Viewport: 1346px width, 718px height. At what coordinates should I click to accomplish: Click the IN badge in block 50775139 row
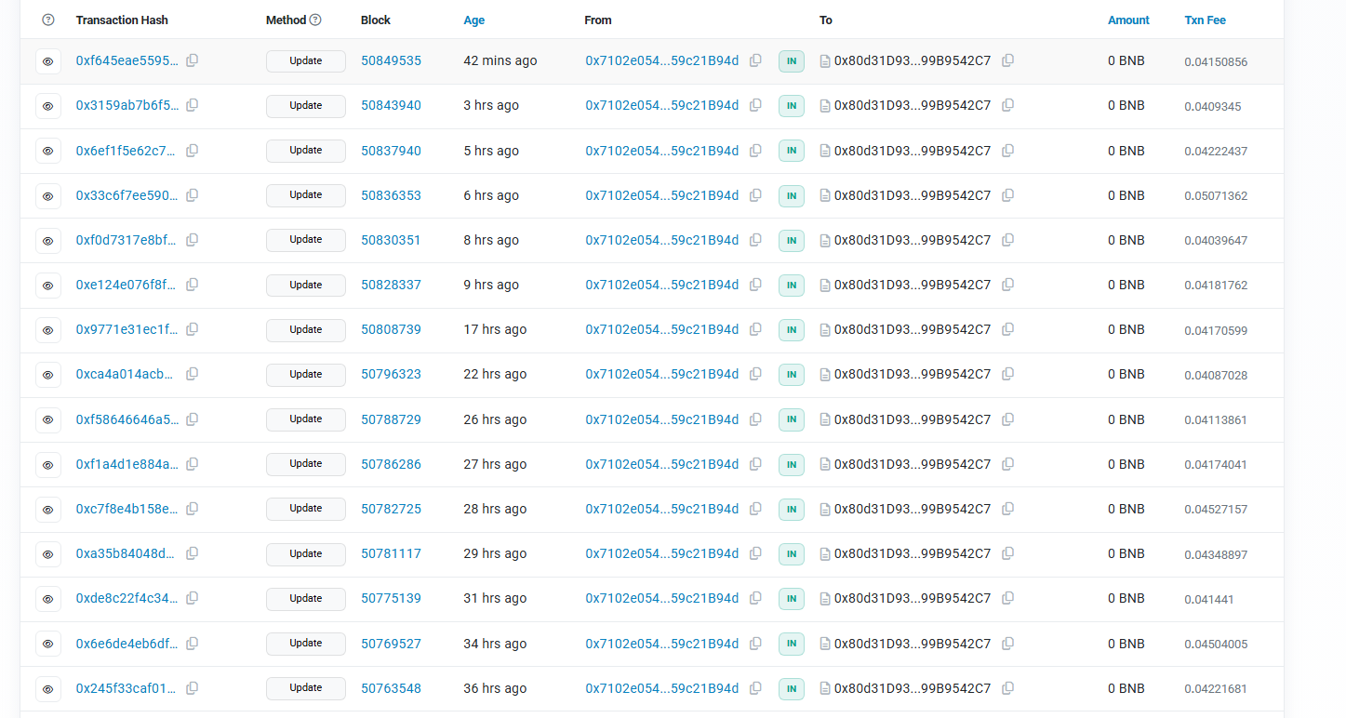[x=791, y=599]
